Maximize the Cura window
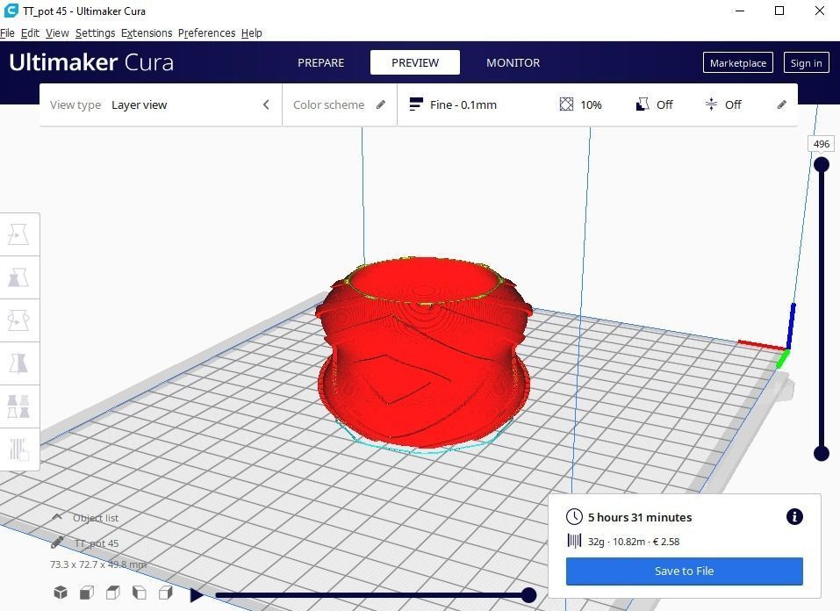This screenshot has height=611, width=840. click(x=779, y=11)
